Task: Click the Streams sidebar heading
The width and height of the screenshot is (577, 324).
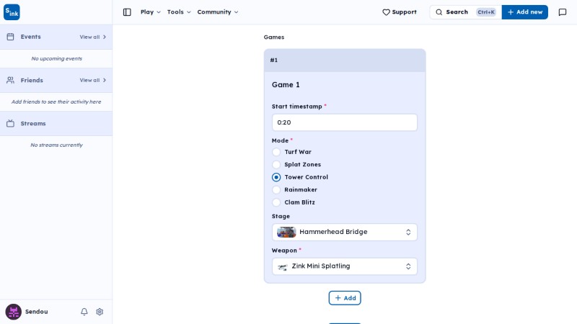Action: pyautogui.click(x=33, y=123)
